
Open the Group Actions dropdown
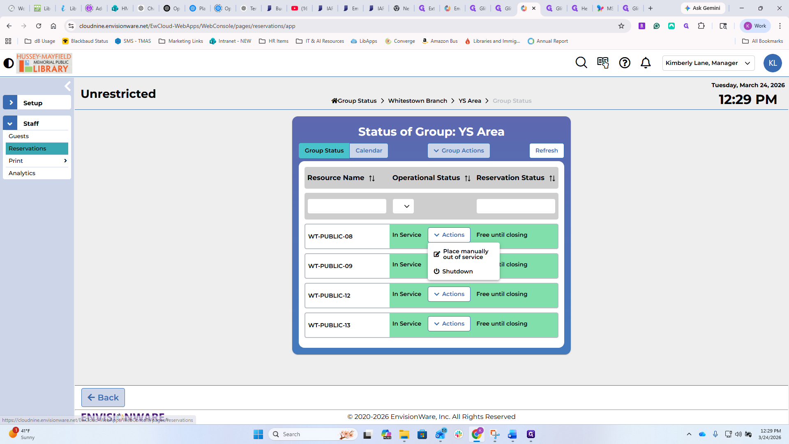pyautogui.click(x=459, y=151)
